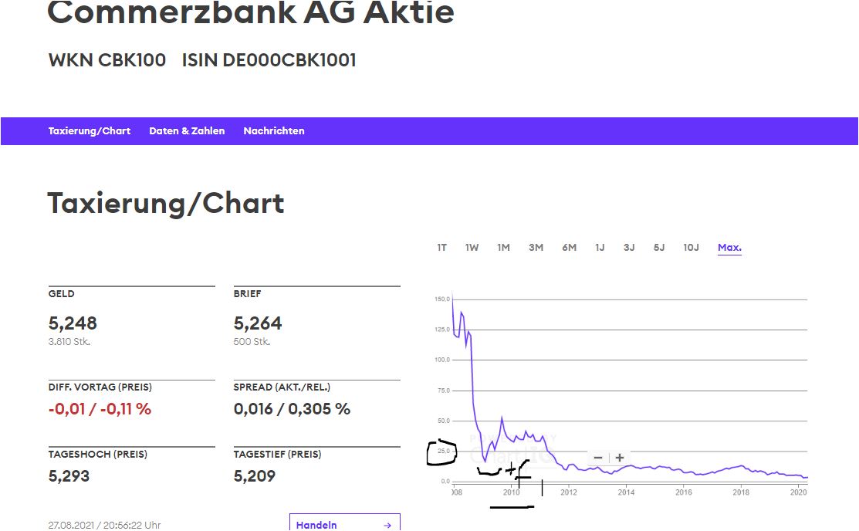Select the 5J chart time range
The width and height of the screenshot is (859, 531).
(x=658, y=247)
